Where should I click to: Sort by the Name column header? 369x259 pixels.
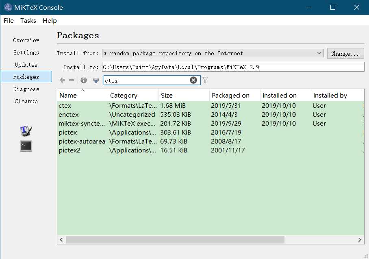(x=82, y=95)
